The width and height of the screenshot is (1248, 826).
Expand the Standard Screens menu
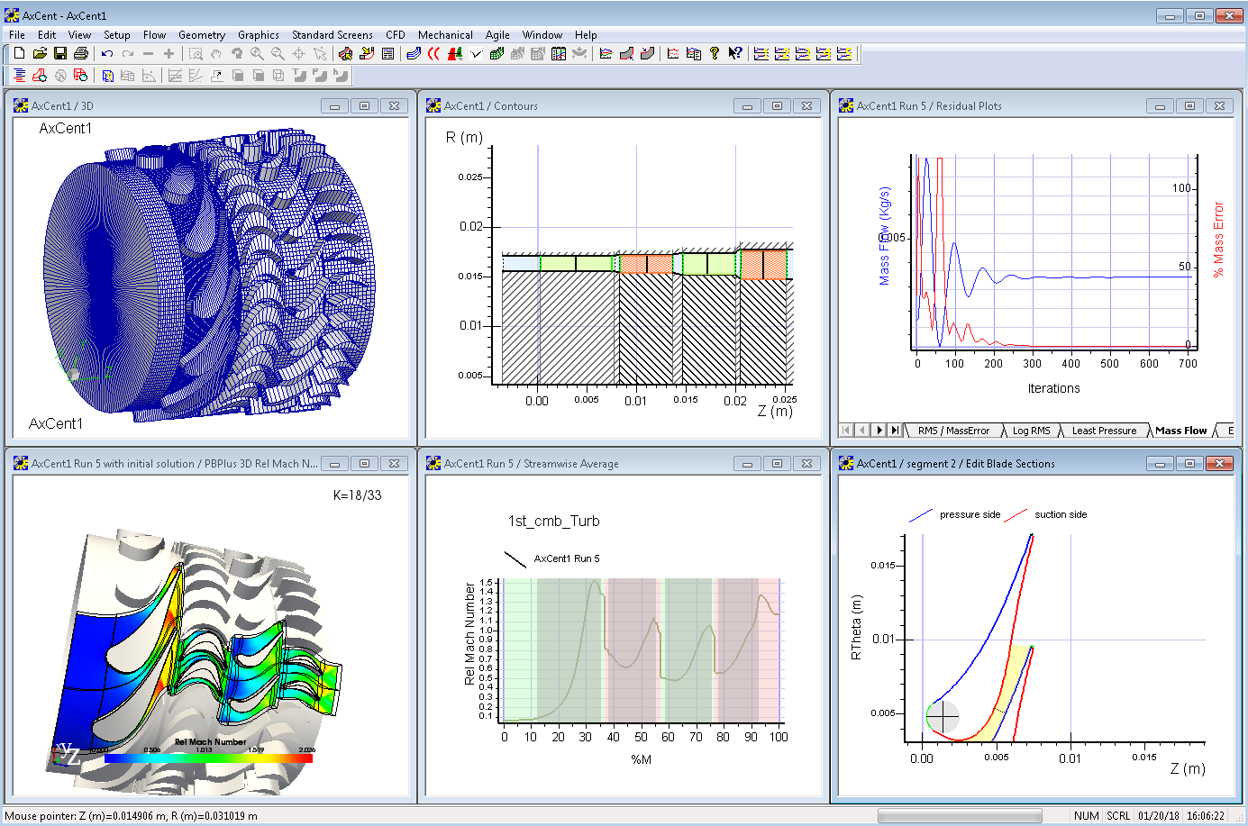coord(332,35)
